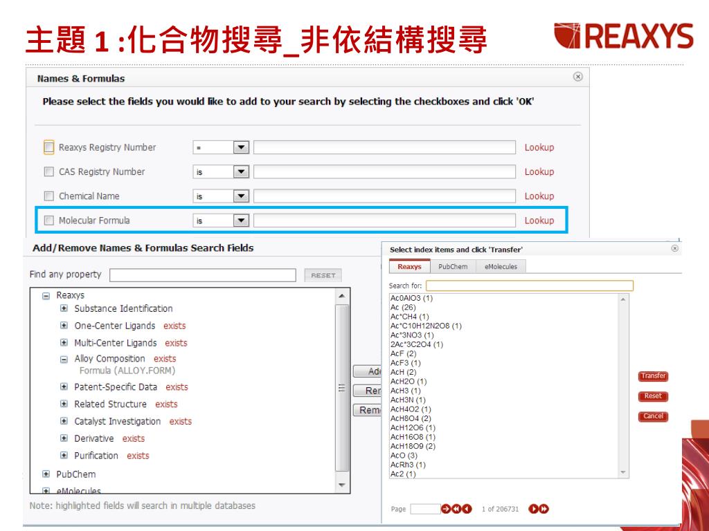Check the Reaxys Registry Number checkbox

click(49, 147)
